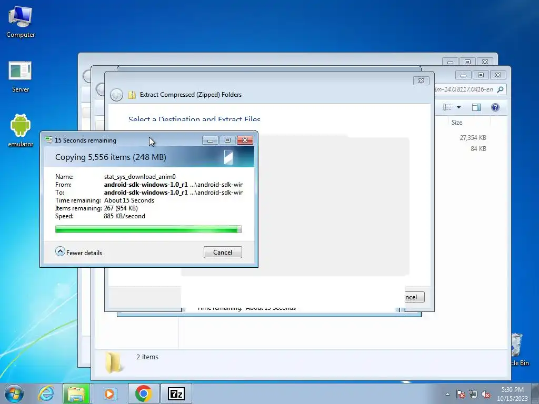Open Windows Explorer from the taskbar
Viewport: 539px width, 404px height.
[x=76, y=393]
